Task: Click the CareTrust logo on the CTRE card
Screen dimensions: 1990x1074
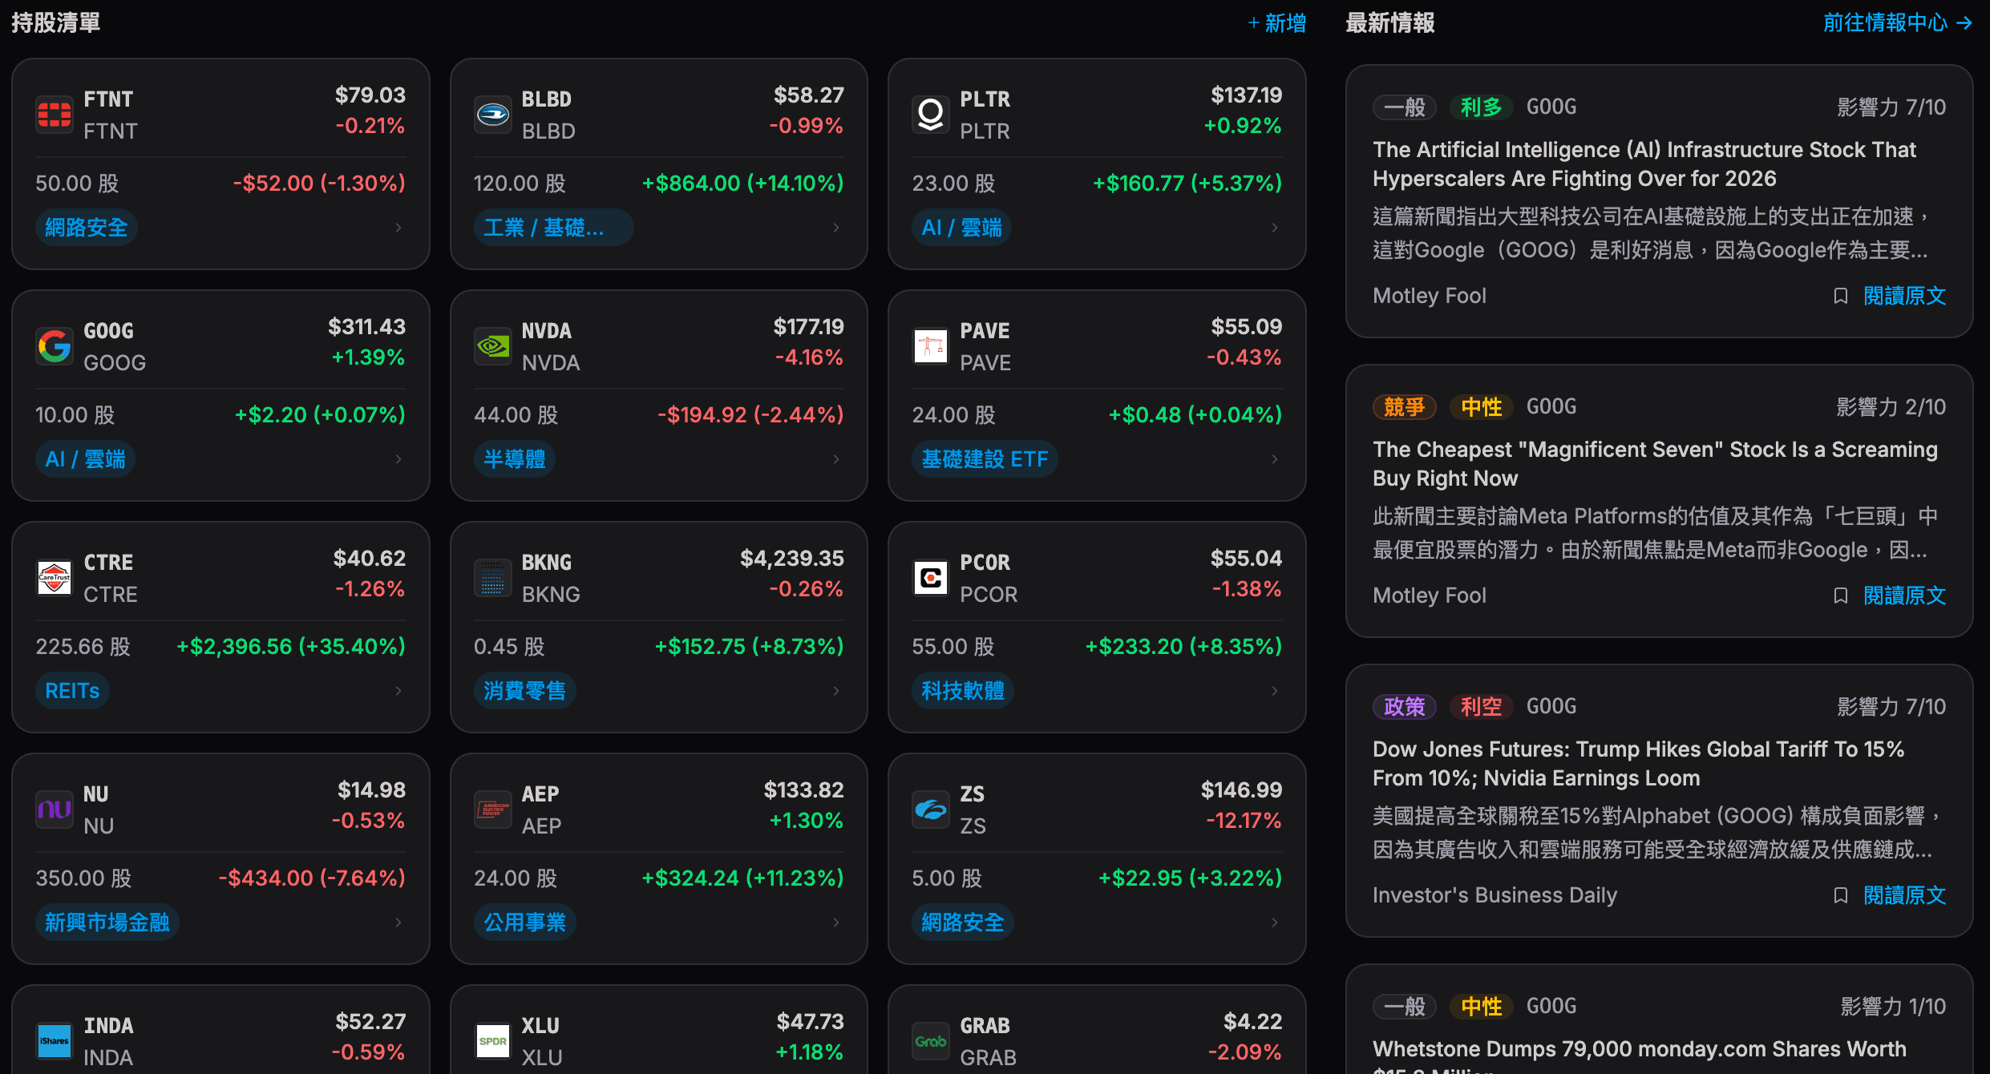Action: click(54, 578)
